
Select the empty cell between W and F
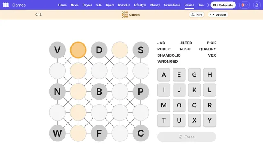point(78,133)
